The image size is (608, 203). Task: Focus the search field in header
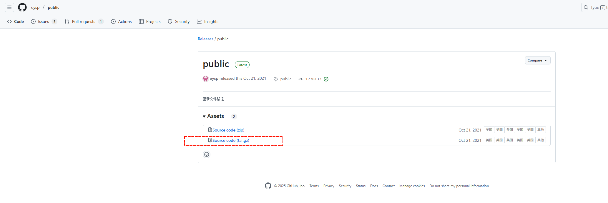tap(595, 7)
